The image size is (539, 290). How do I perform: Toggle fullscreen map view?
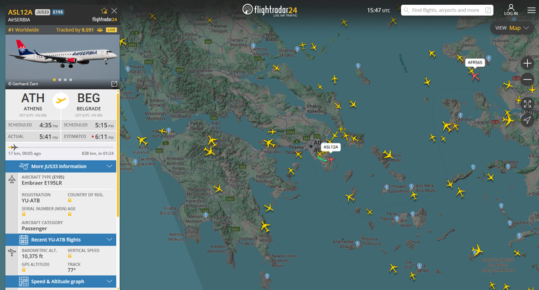(x=527, y=103)
